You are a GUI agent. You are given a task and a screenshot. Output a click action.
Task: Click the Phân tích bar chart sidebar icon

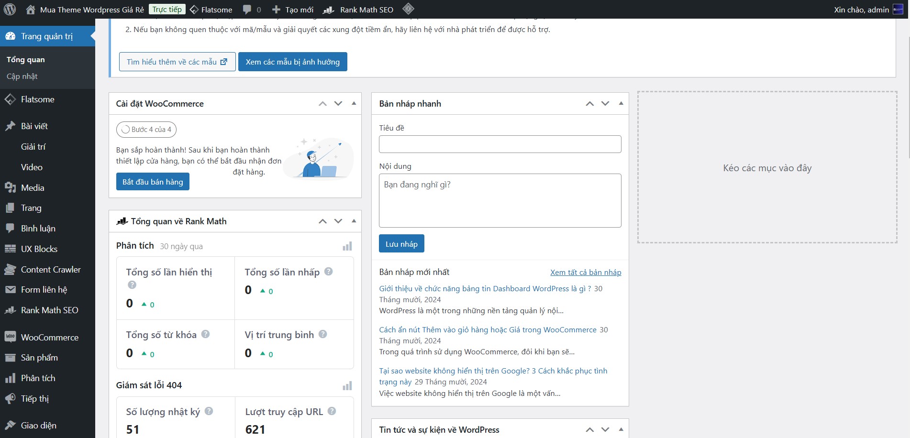coord(10,378)
